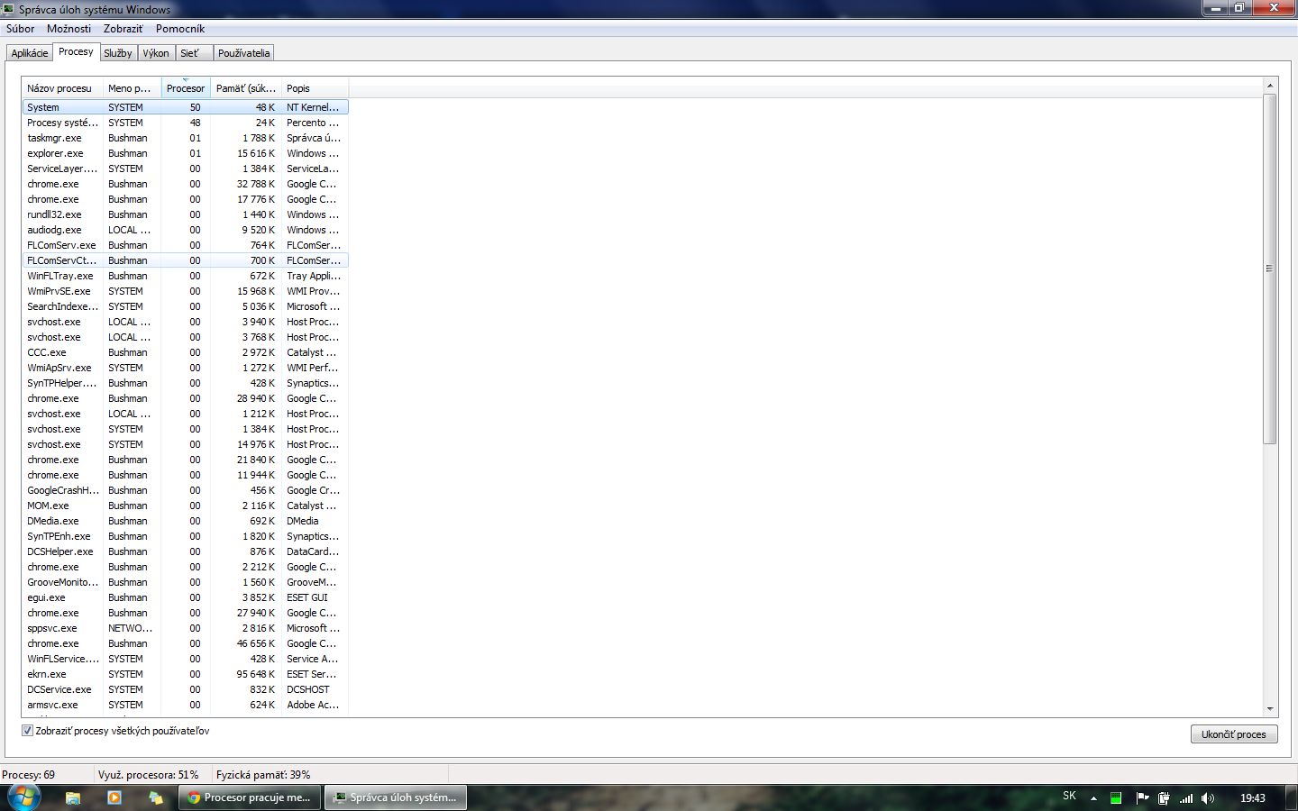This screenshot has width=1298, height=811.
Task: Click the Task Manager title bar icon
Action: pos(8,9)
